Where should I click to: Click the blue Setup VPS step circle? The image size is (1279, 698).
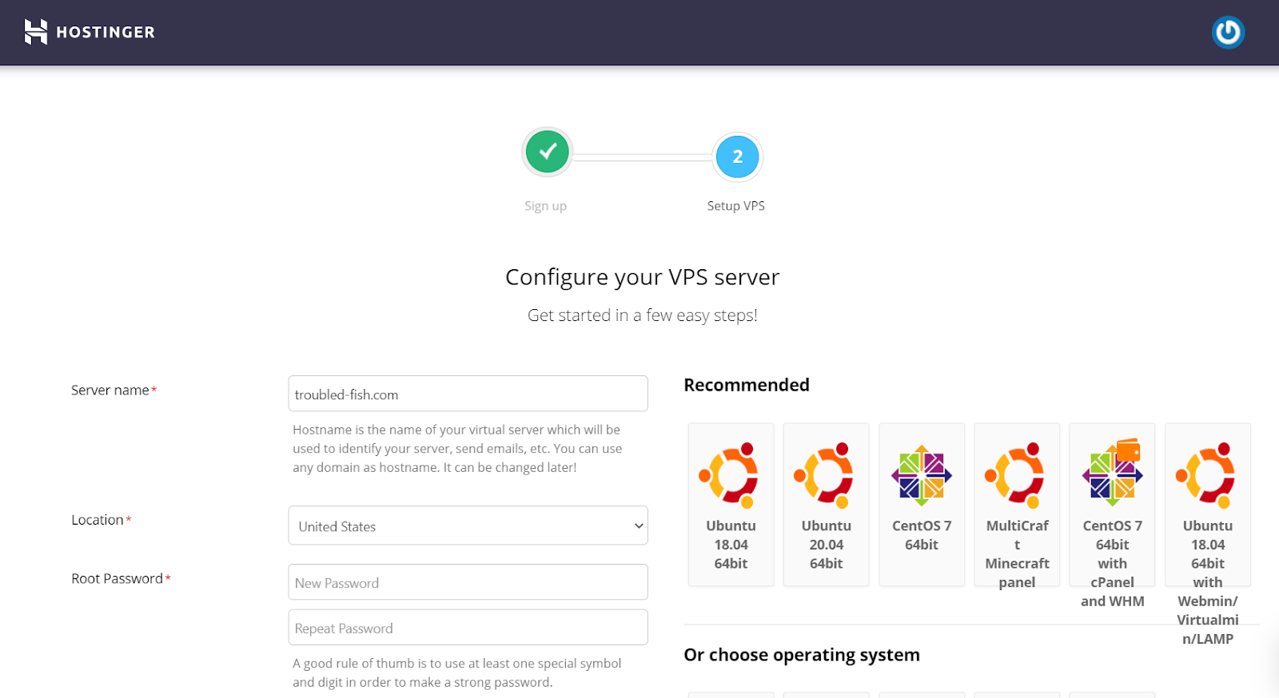736,157
